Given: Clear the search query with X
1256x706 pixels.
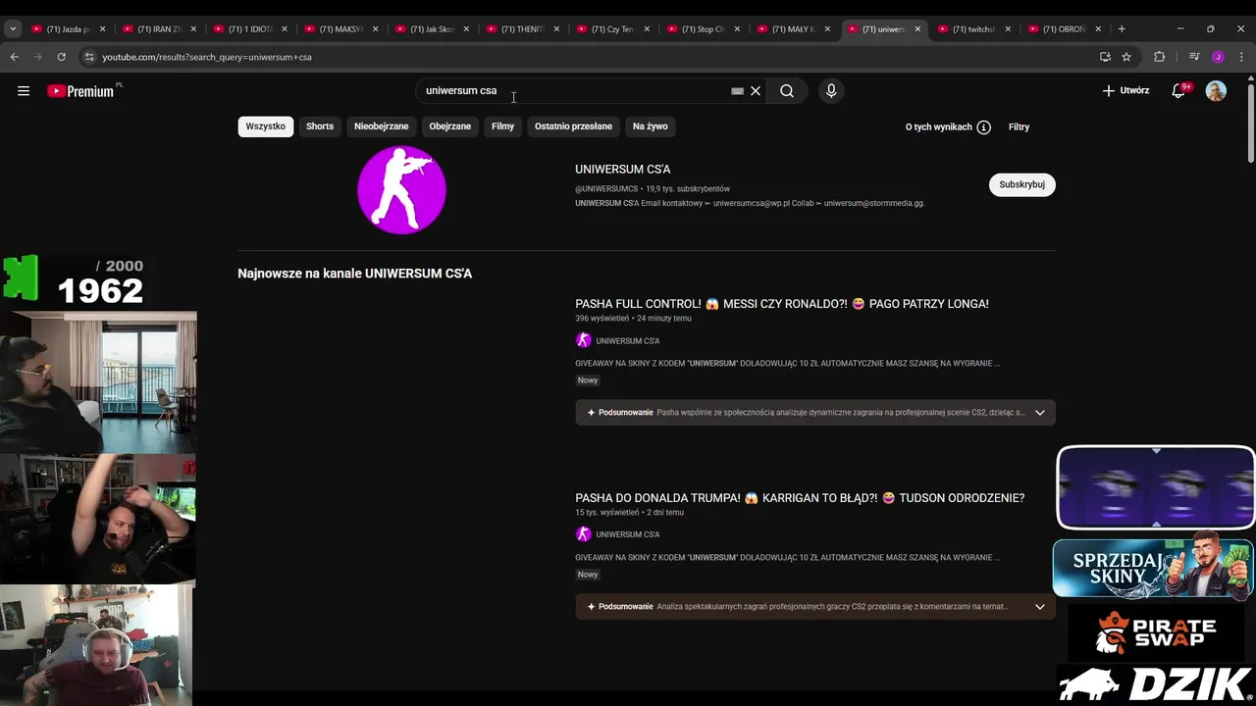Looking at the screenshot, I should click(x=756, y=91).
